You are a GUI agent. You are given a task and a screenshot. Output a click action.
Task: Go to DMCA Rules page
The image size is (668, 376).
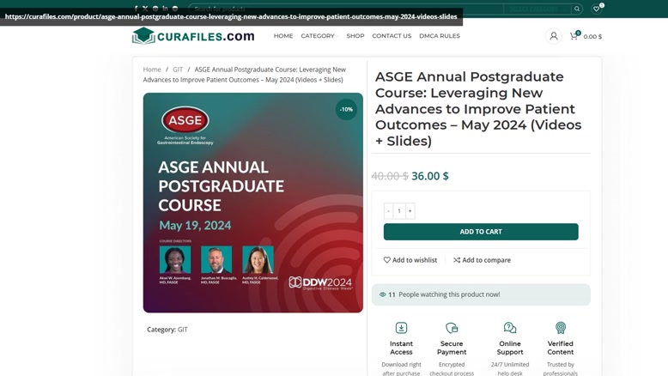click(440, 36)
